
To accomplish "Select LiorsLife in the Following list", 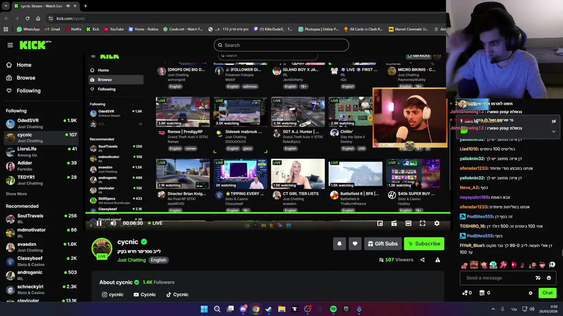I will [41, 152].
